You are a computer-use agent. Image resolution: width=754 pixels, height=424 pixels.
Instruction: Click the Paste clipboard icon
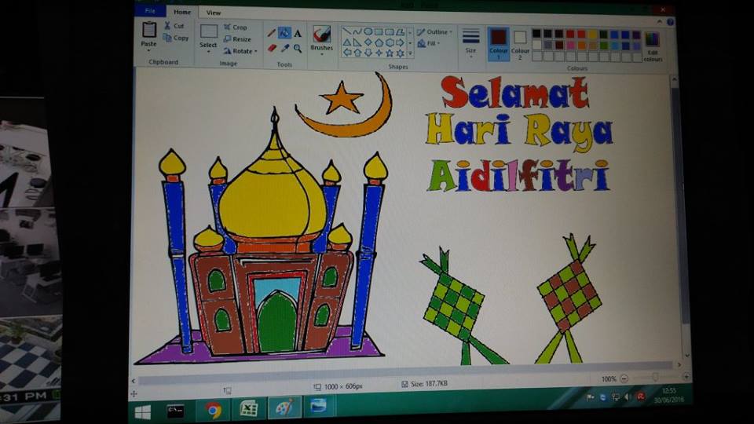tap(149, 30)
